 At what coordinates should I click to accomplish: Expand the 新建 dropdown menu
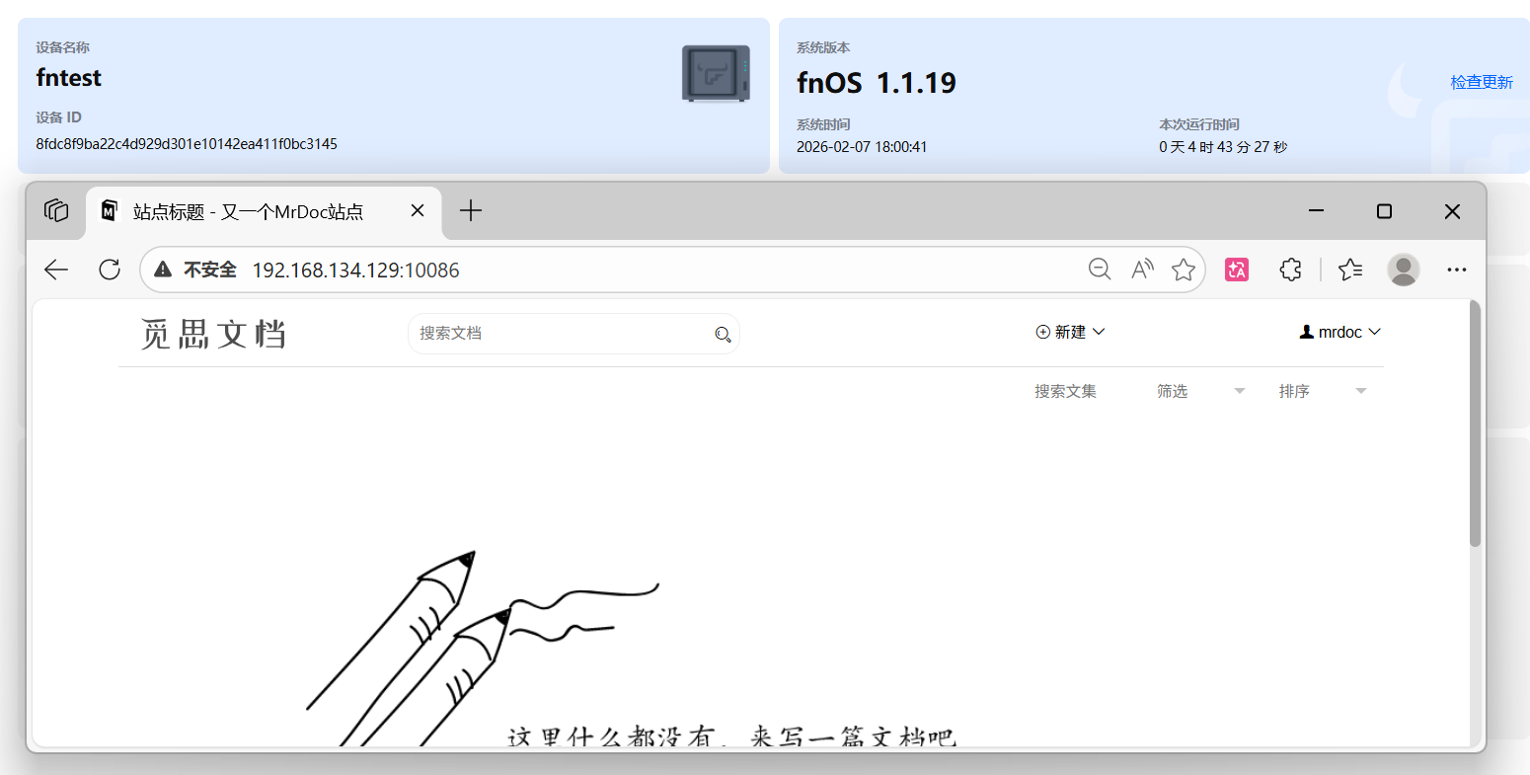(x=1070, y=332)
